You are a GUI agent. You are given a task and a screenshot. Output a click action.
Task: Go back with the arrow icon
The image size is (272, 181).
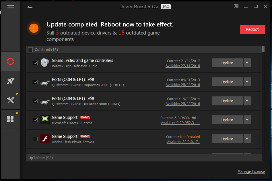click(30, 7)
